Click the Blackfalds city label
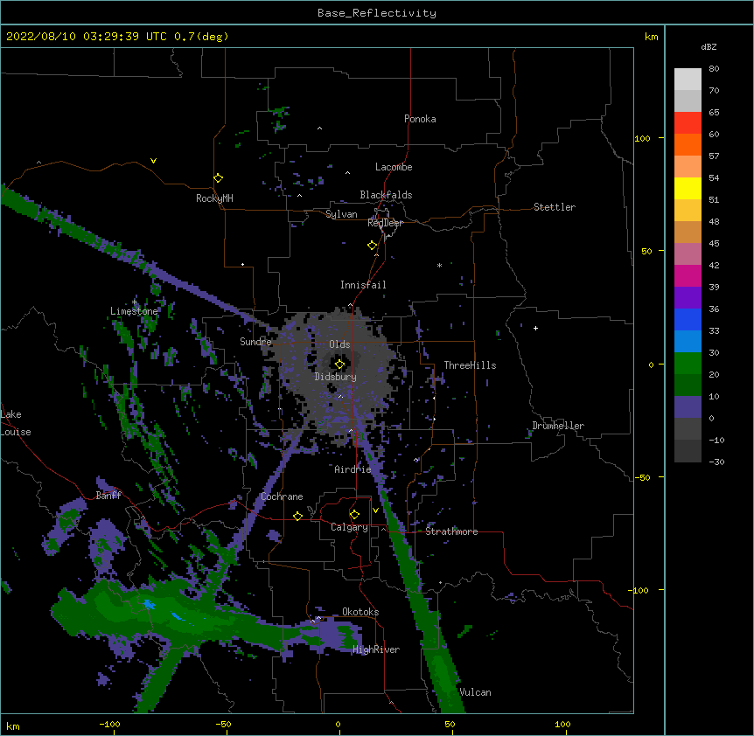Screen dimensions: 754x736 click(x=386, y=195)
